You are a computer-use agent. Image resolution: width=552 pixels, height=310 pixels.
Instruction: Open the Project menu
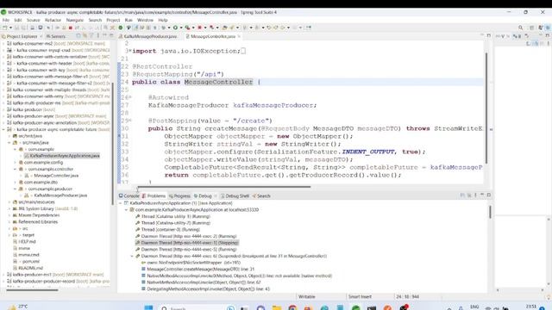click(113, 20)
